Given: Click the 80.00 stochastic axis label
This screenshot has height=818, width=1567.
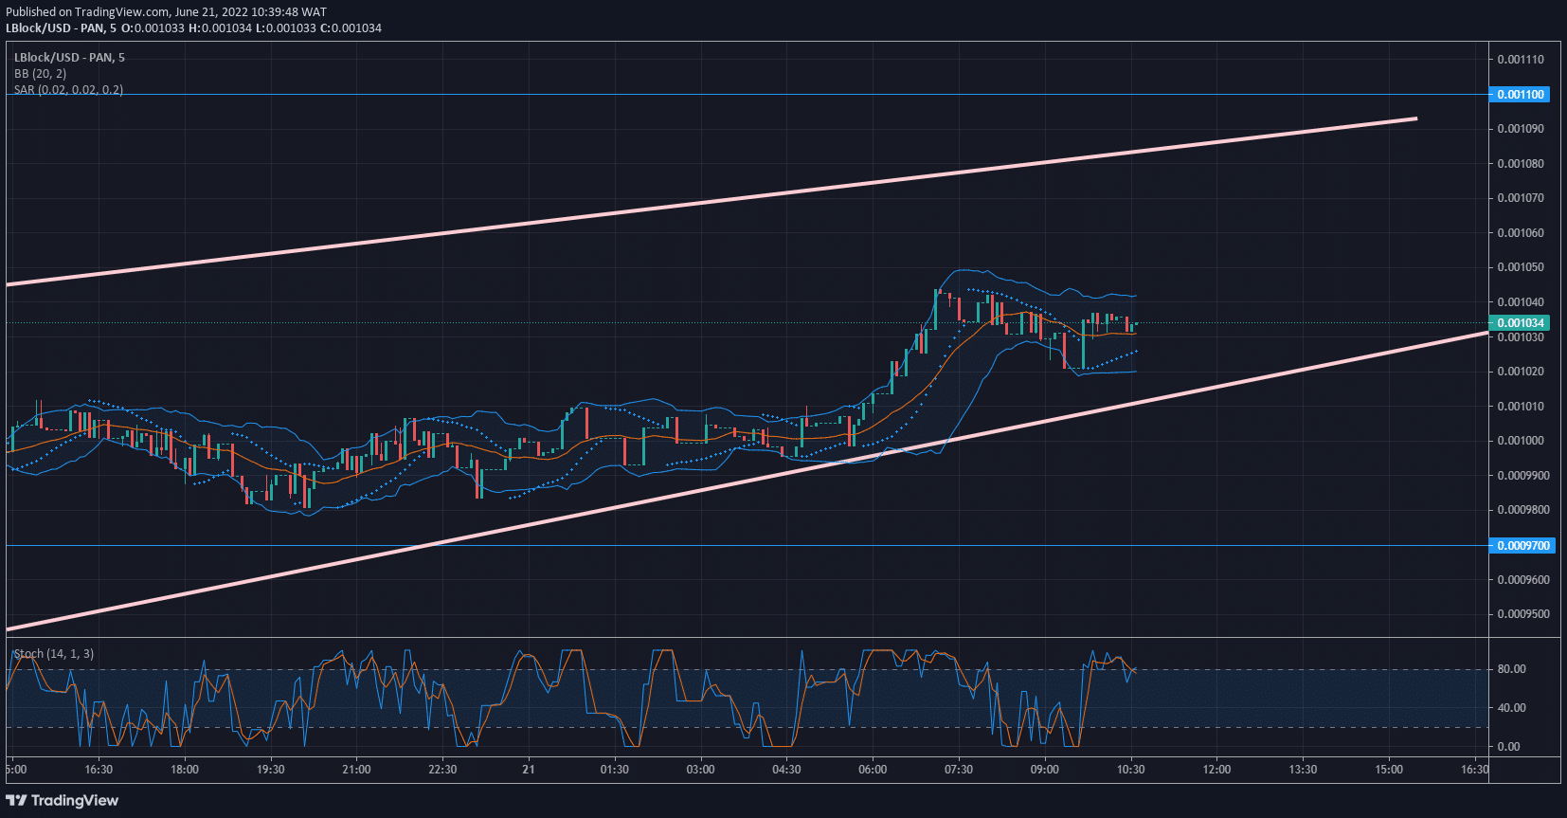Looking at the screenshot, I should click(1511, 669).
